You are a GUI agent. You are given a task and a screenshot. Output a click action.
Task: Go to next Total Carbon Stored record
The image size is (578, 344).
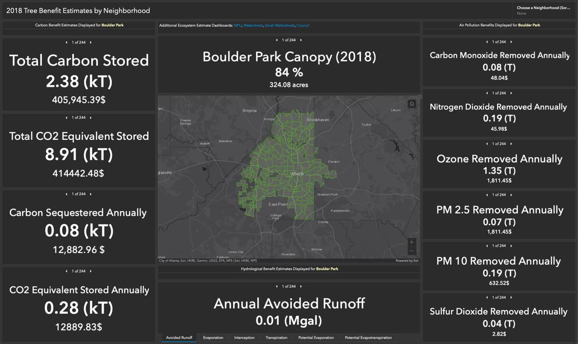click(x=91, y=42)
